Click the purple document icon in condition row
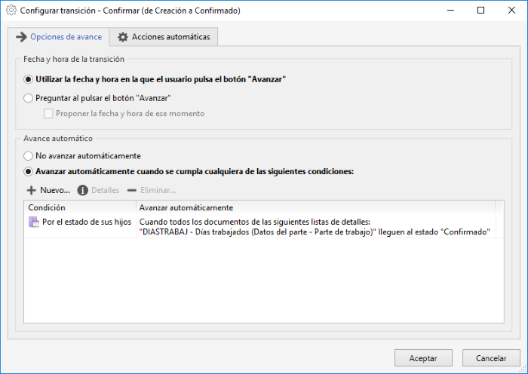This screenshot has width=528, height=374. 34,222
